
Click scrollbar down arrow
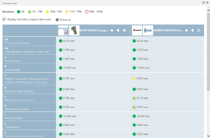209,136
